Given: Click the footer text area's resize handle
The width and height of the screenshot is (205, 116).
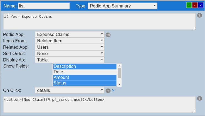Looking at the screenshot, I should click(x=194, y=111).
